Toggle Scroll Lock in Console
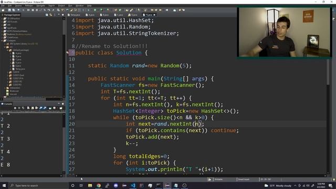 point(33,108)
